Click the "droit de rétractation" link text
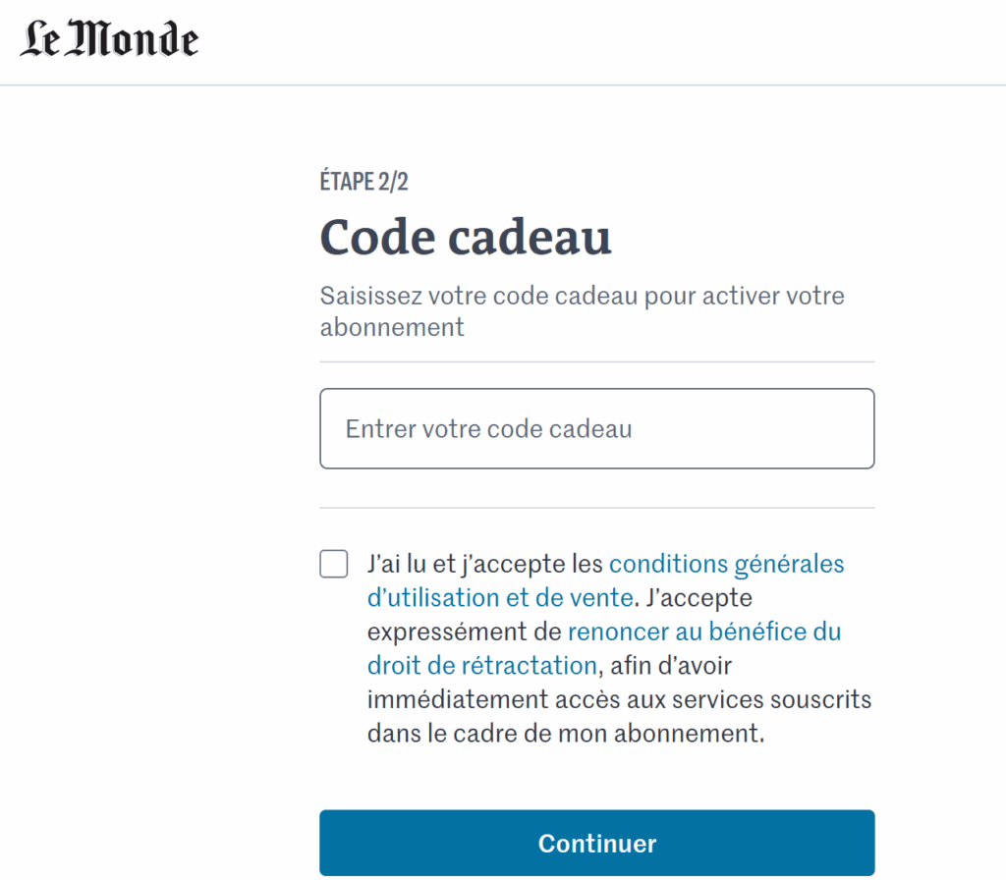This screenshot has height=880, width=1006. pos(481,666)
